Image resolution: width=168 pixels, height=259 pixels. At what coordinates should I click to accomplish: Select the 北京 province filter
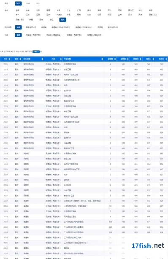[38, 10]
